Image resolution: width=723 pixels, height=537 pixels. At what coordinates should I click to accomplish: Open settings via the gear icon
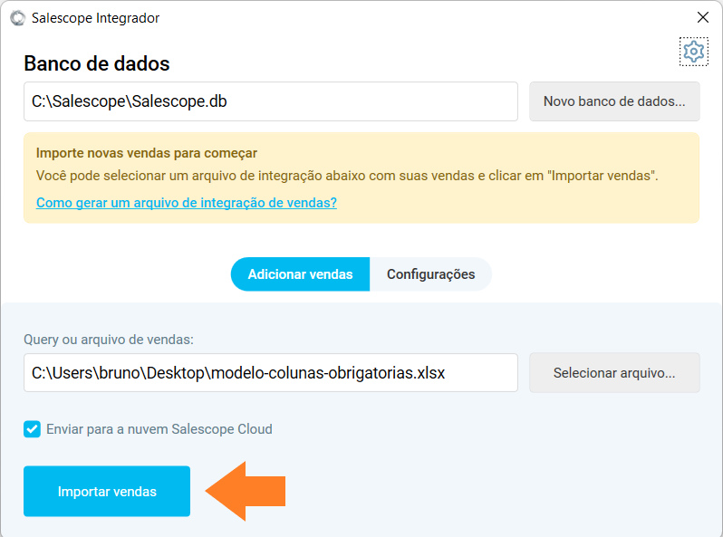(x=693, y=52)
